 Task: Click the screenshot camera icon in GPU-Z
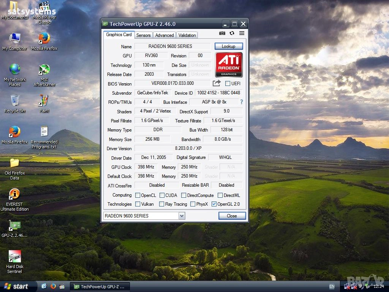[x=222, y=33]
